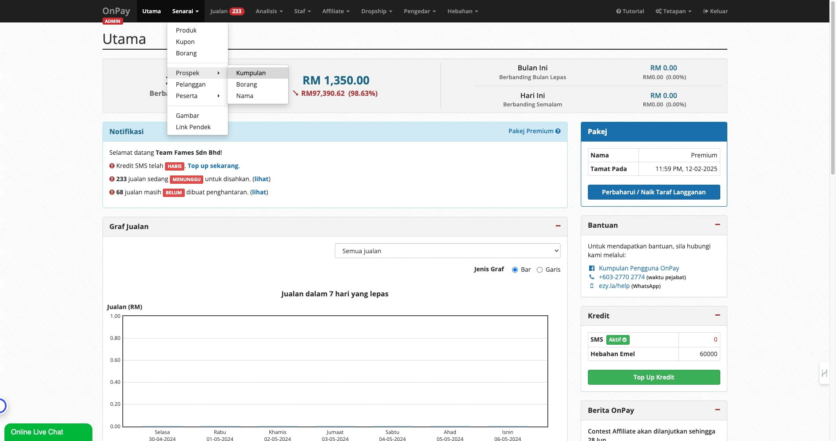This screenshot has width=836, height=441.
Task: Click the Top Up Kredit button
Action: click(x=654, y=377)
